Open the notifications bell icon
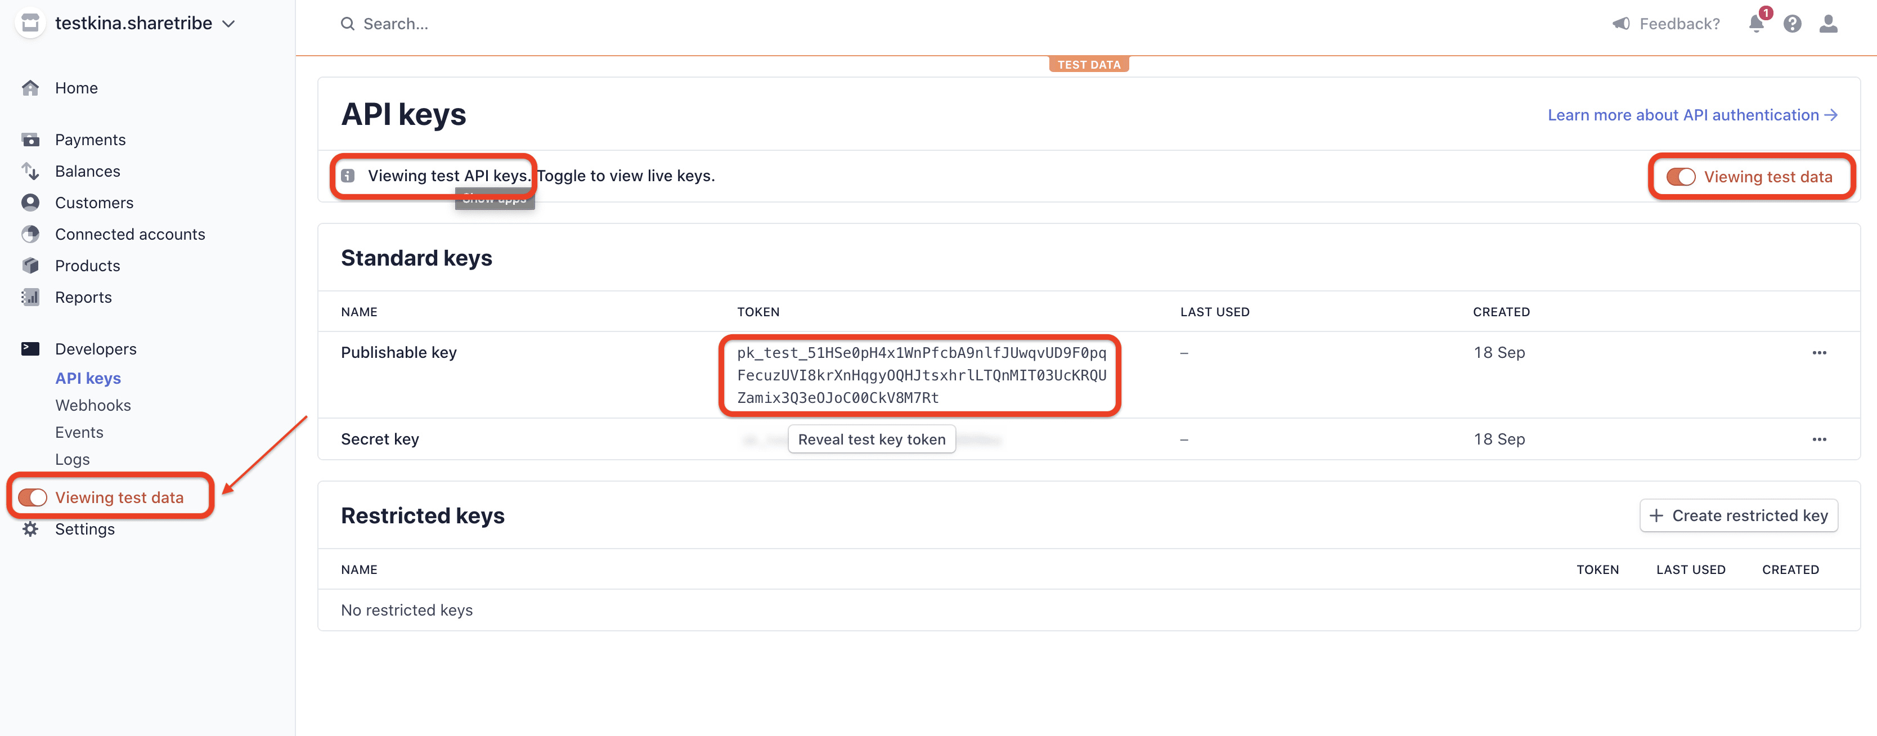Viewport: 1877px width, 736px height. coord(1756,23)
